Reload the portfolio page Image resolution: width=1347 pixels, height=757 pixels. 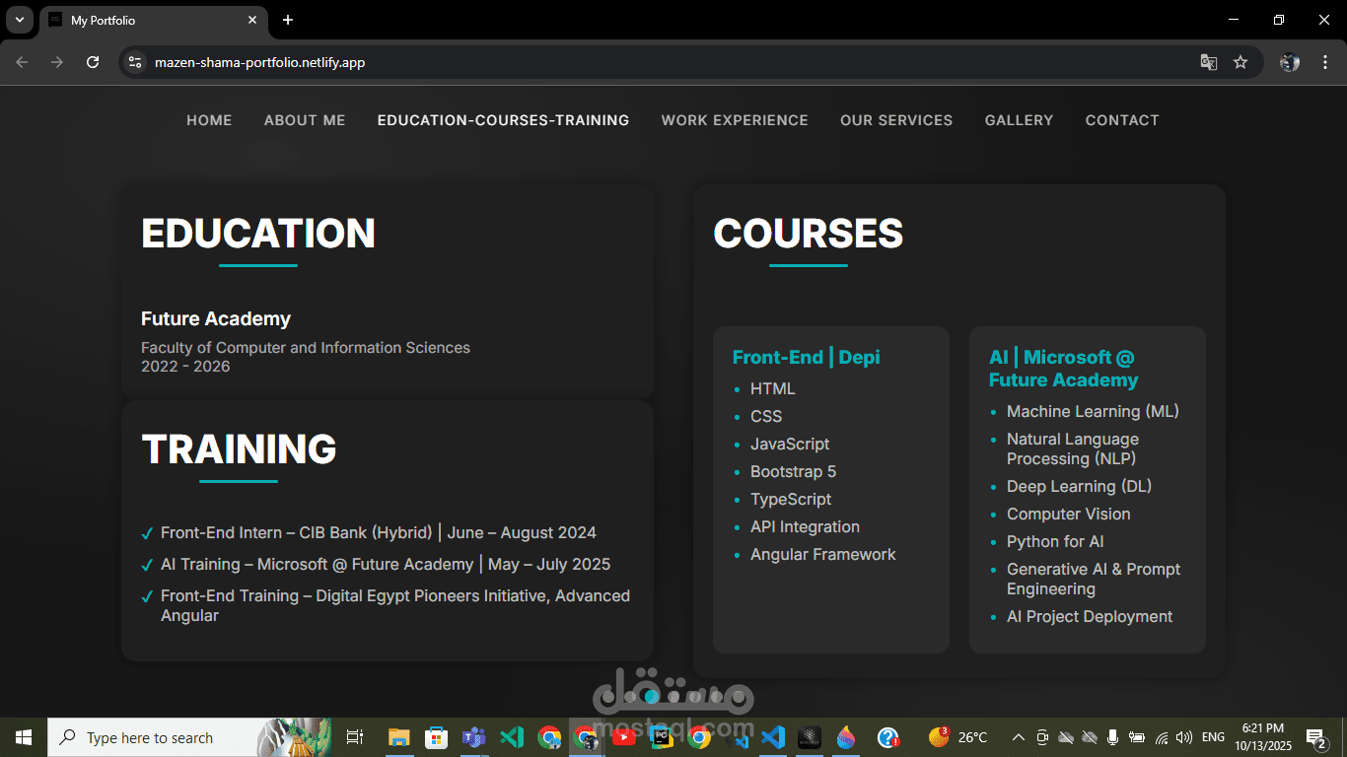coord(93,62)
